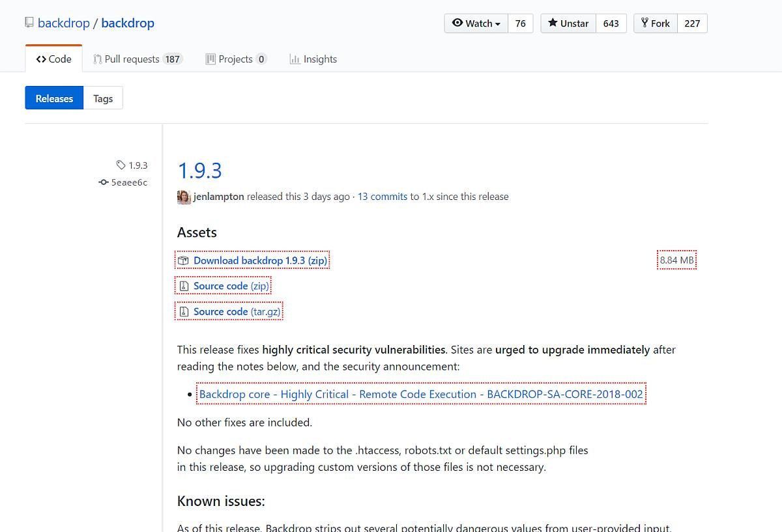The image size is (782, 532).
Task: Open the 1.9.3 release title
Action: click(x=199, y=171)
